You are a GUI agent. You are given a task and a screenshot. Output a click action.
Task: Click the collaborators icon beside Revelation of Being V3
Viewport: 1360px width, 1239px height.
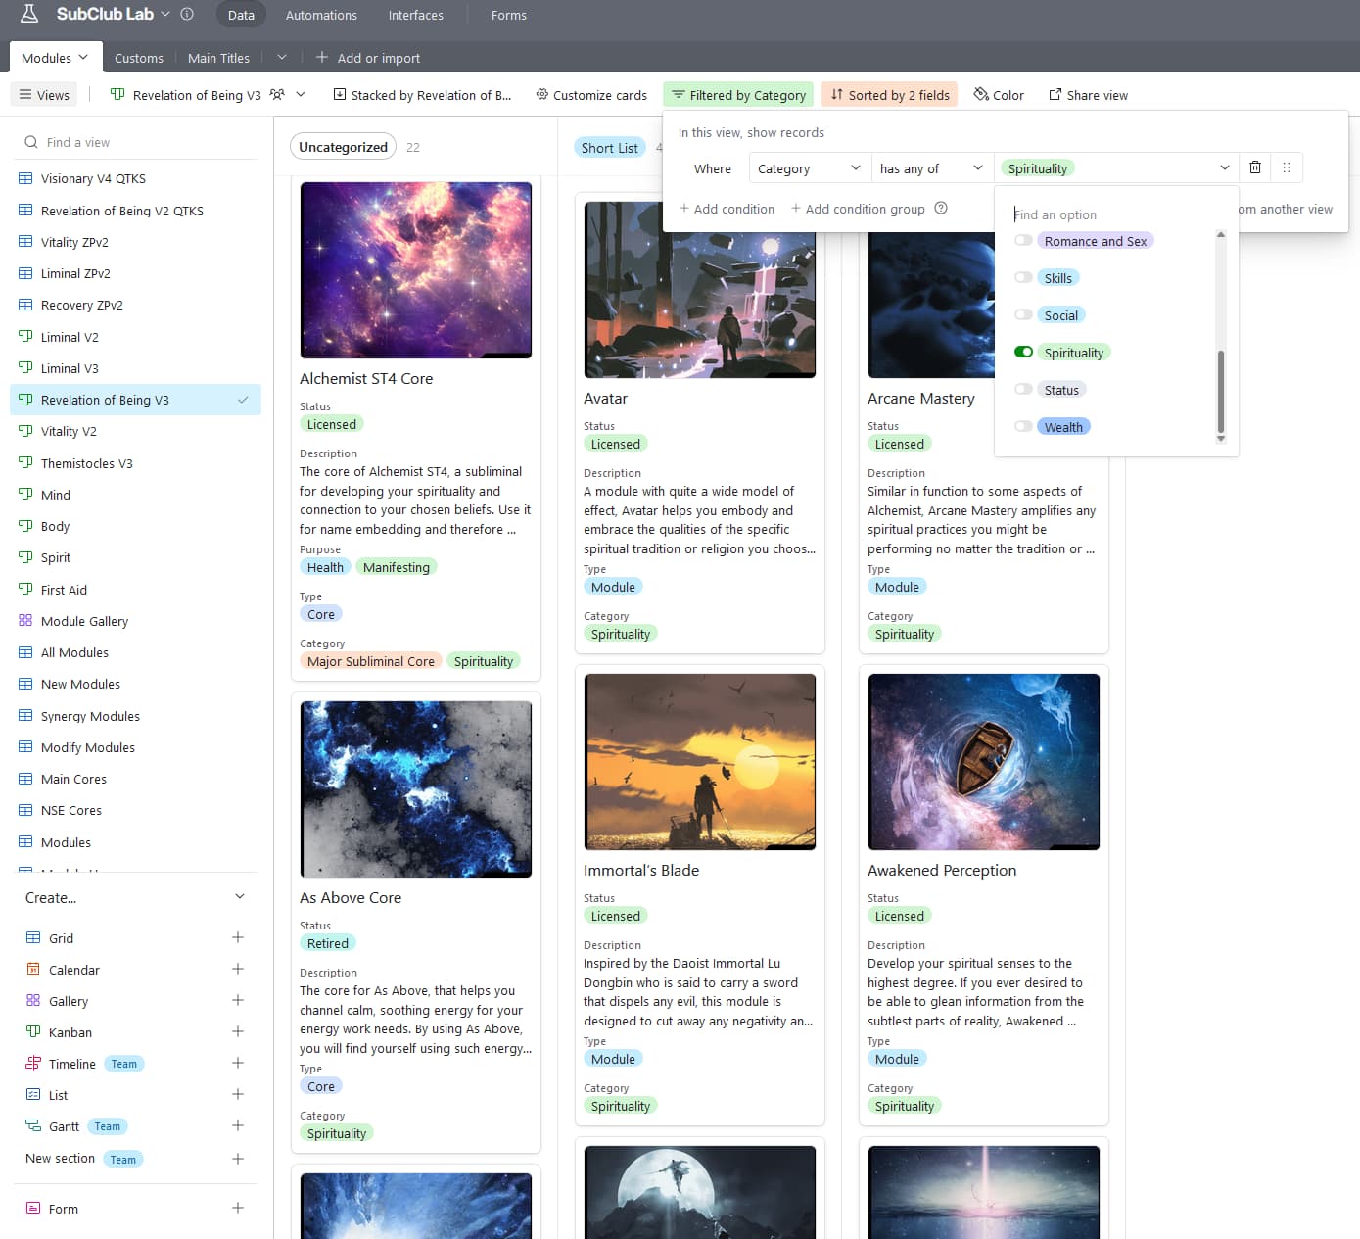277,95
